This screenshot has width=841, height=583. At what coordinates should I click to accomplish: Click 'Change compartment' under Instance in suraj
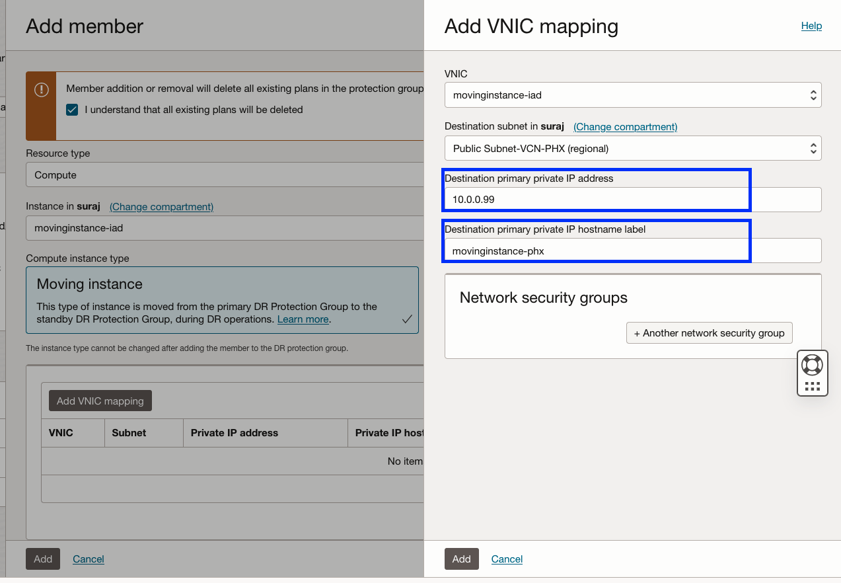(161, 206)
